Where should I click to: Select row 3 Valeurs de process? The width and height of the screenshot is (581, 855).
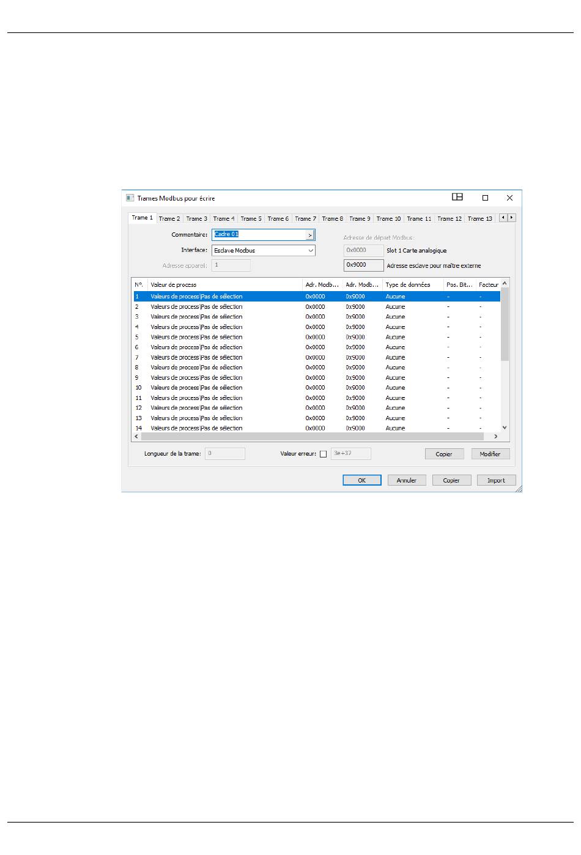click(x=317, y=317)
